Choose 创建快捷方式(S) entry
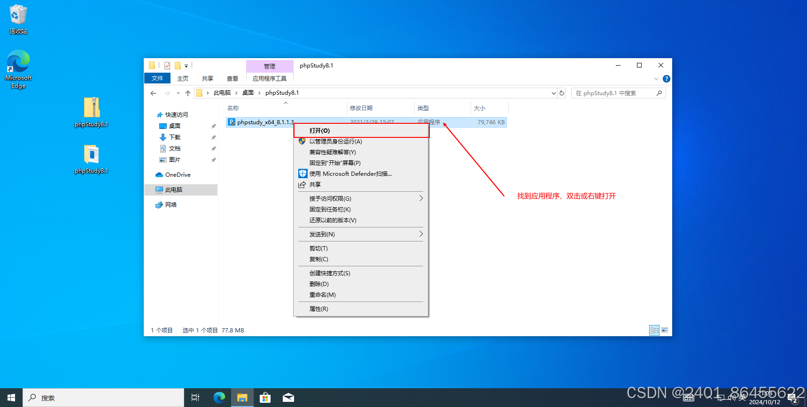The width and height of the screenshot is (807, 407). 361,273
